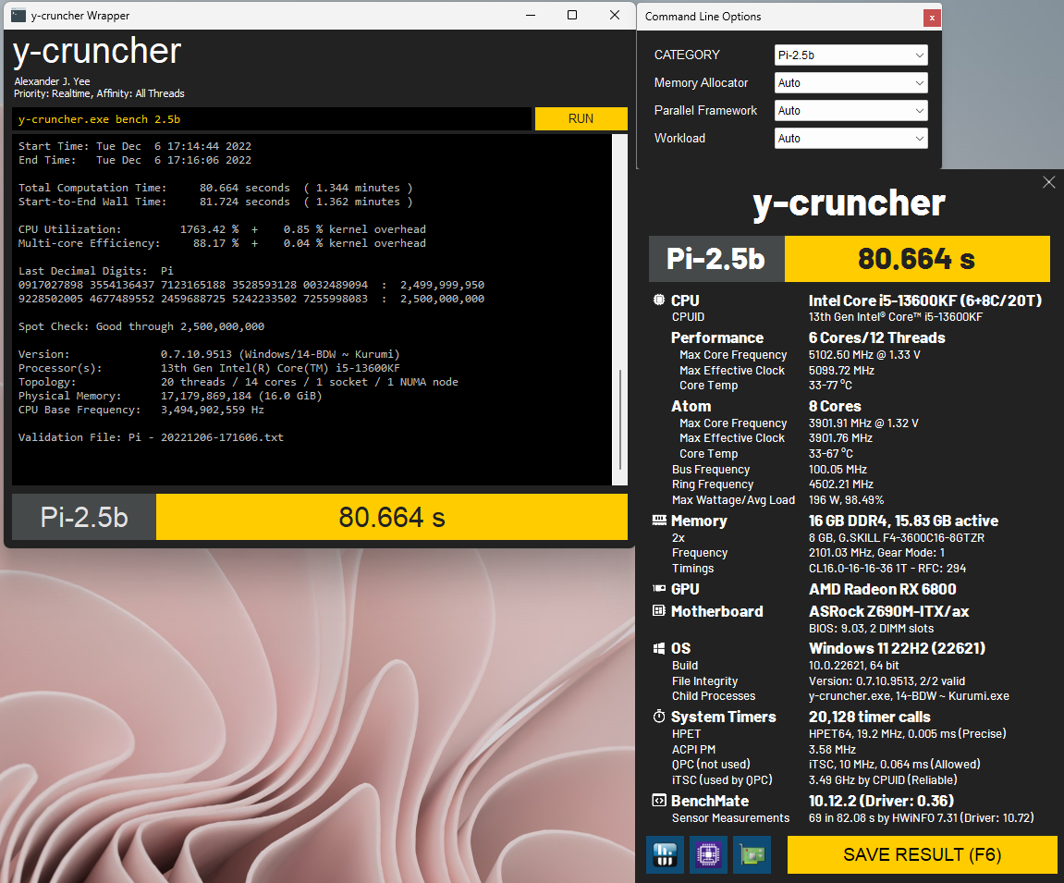Click the Spot Check: Good through line
The height and width of the screenshot is (883, 1064).
[141, 326]
